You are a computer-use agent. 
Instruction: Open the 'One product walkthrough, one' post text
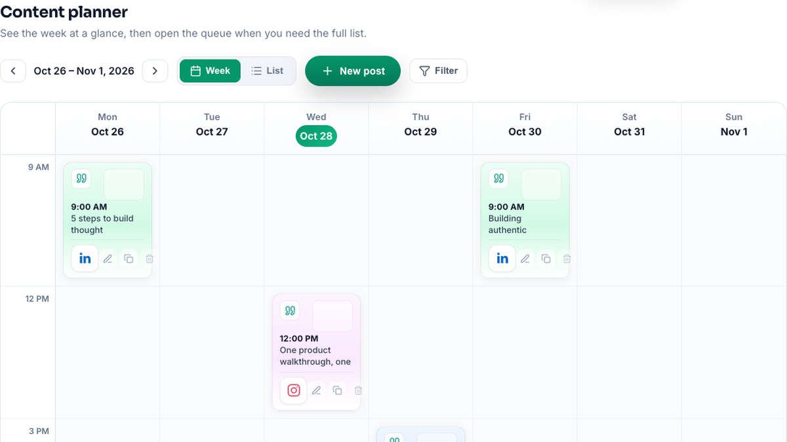pos(315,356)
